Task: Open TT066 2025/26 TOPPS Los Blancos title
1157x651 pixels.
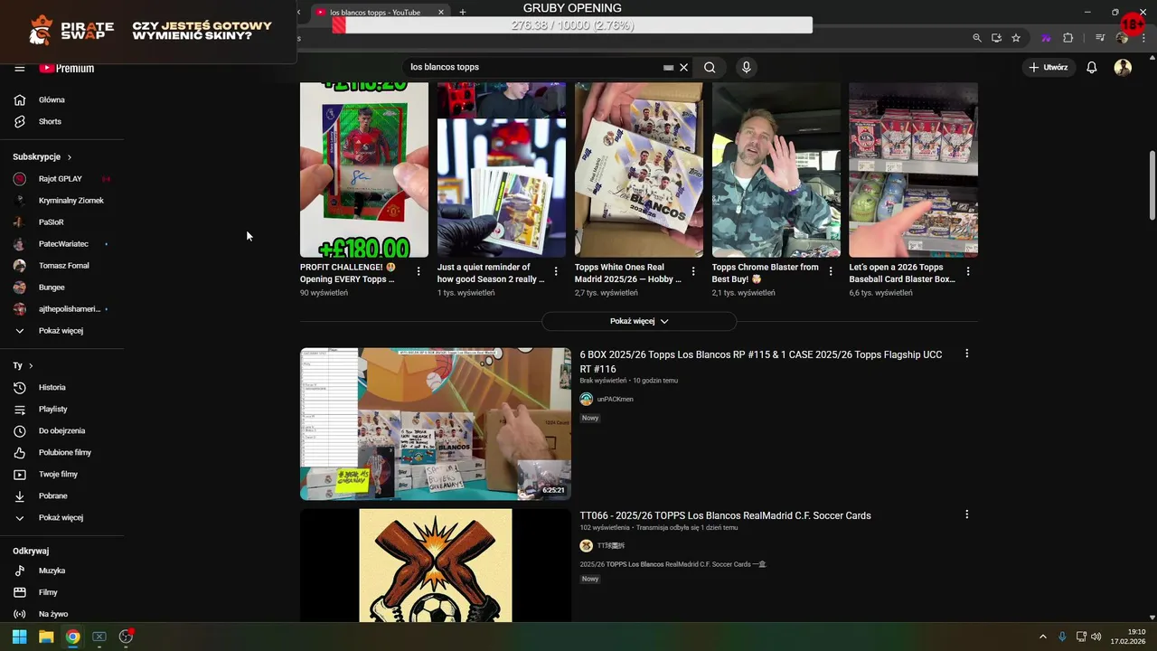Action: tap(725, 515)
